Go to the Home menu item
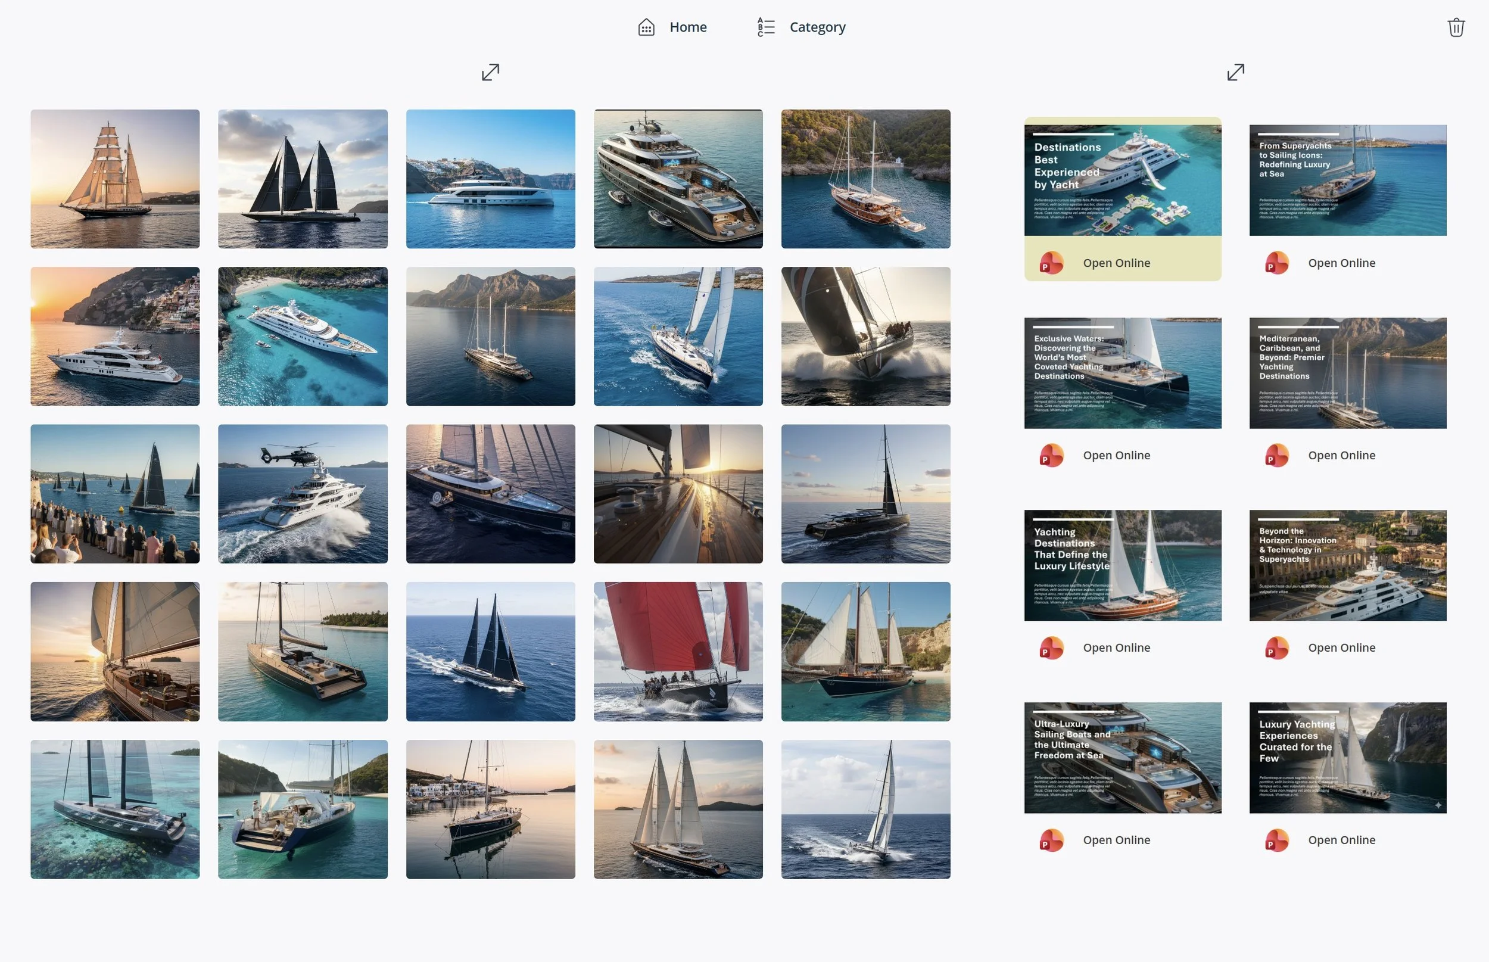 (x=688, y=27)
